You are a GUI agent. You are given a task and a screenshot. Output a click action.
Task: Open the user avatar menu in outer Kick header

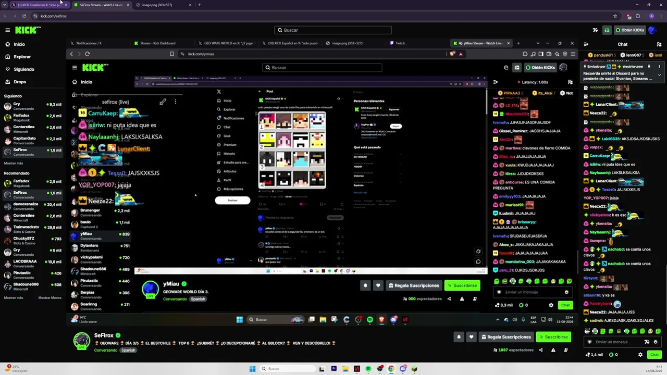[652, 30]
